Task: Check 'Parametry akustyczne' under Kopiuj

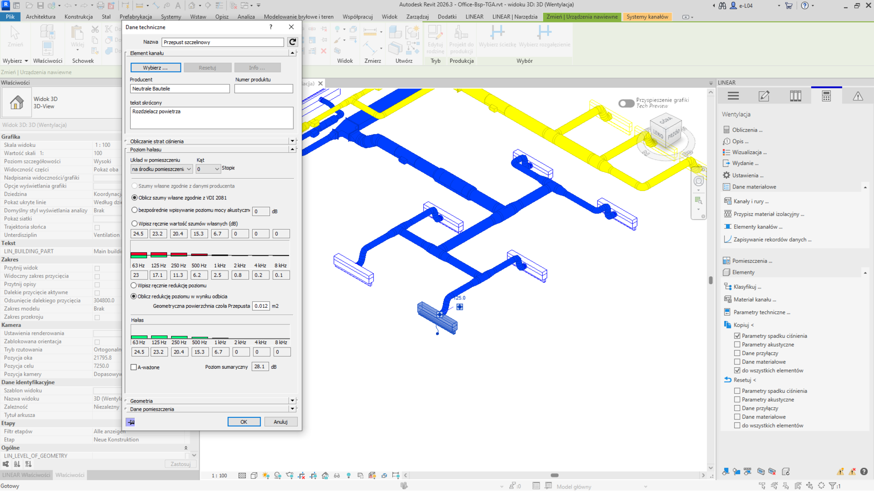Action: tap(737, 345)
